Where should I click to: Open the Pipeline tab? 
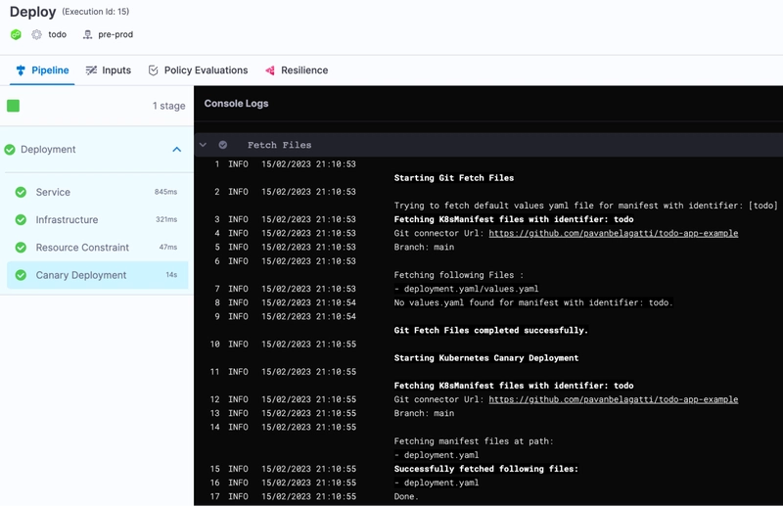[x=42, y=70]
